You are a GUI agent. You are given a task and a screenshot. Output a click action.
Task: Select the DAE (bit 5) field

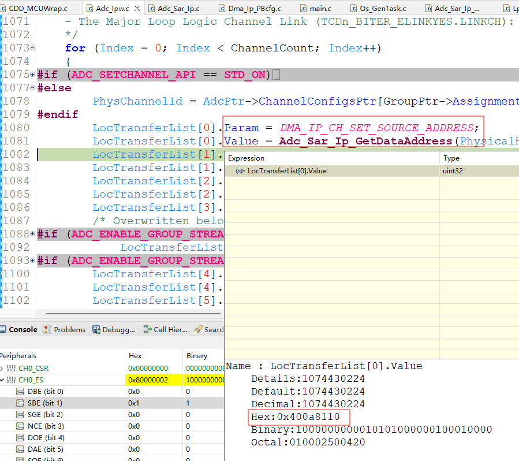[x=112, y=449]
